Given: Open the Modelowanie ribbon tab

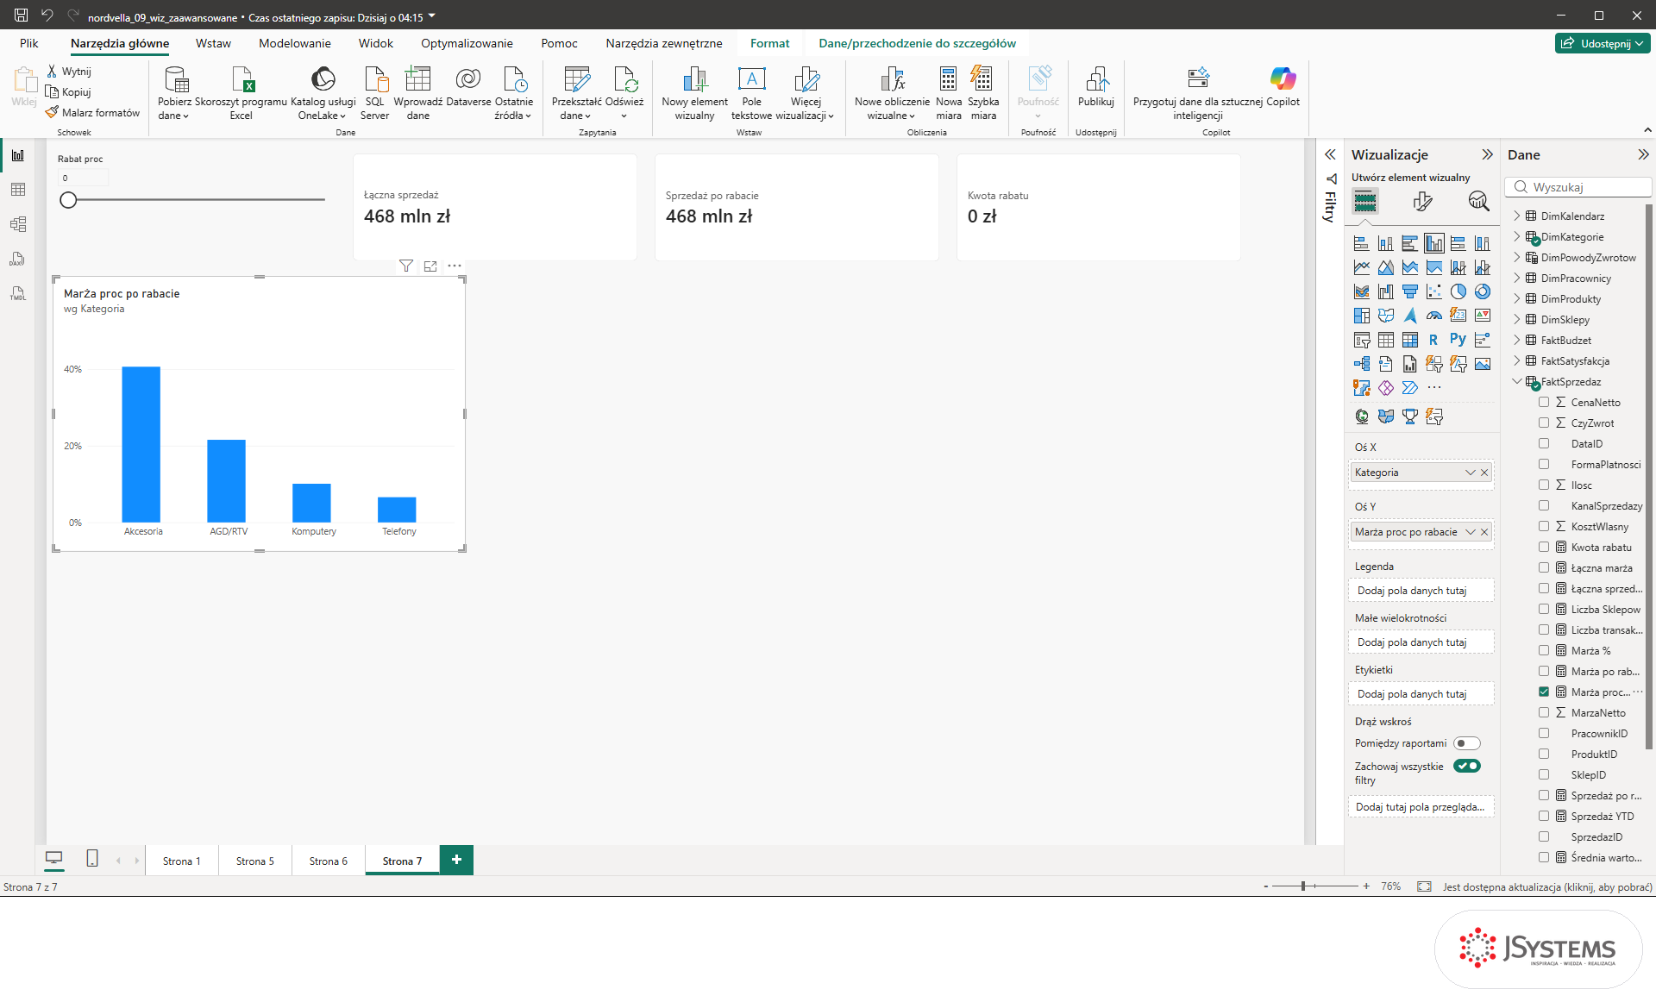Looking at the screenshot, I should point(295,43).
